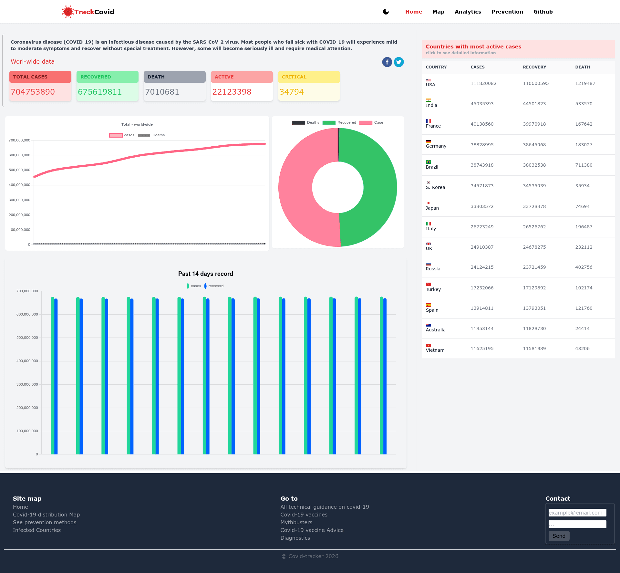Share on Twitter via the Twitter icon
Viewport: 620px width, 573px height.
click(399, 62)
